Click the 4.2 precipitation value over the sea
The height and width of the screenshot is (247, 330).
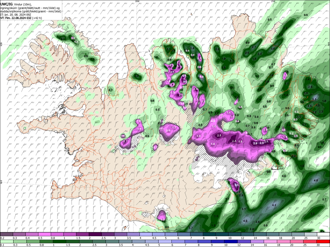[274, 205]
